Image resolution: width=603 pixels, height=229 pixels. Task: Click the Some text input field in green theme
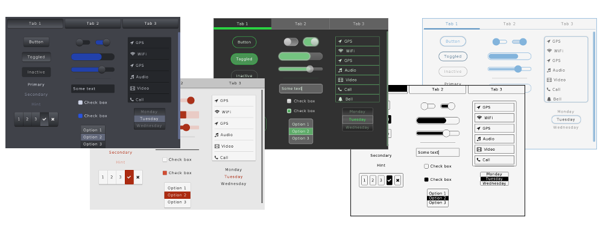tap(301, 89)
